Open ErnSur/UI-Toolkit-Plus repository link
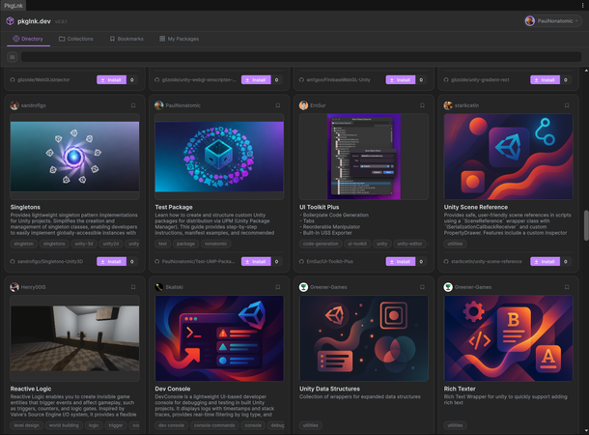The width and height of the screenshot is (589, 435). click(x=326, y=261)
